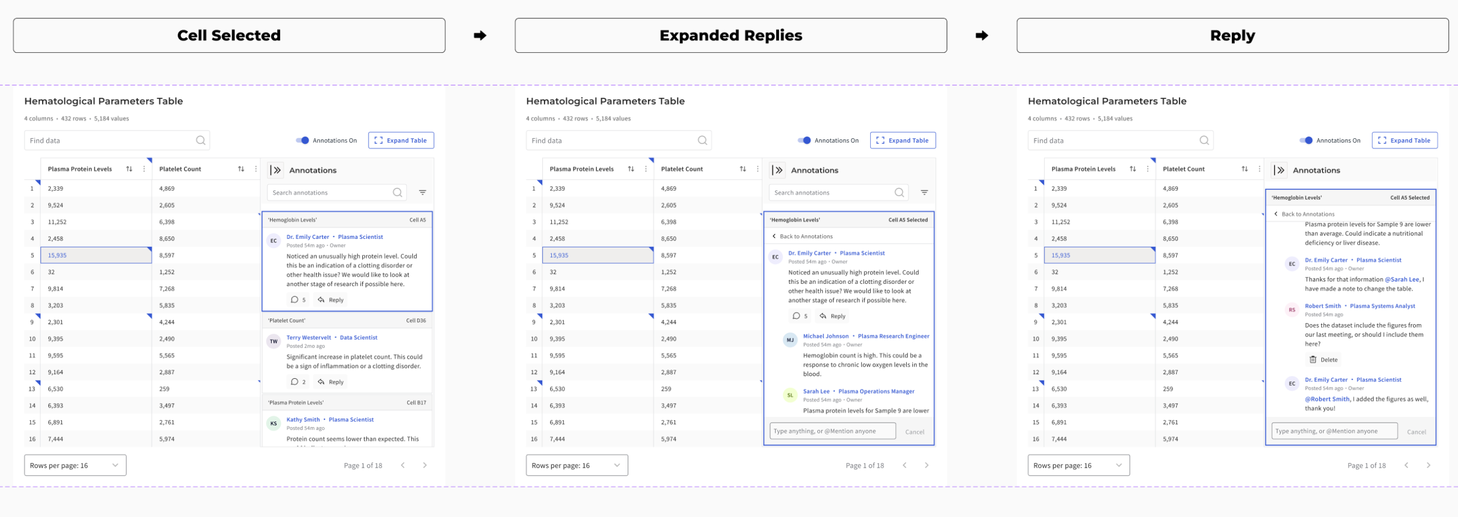Toggle Annotations On in the Expanded Replies panel

804,140
